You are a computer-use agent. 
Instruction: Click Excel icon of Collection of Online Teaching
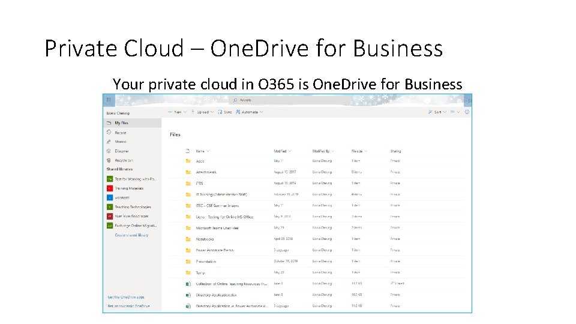click(188, 284)
